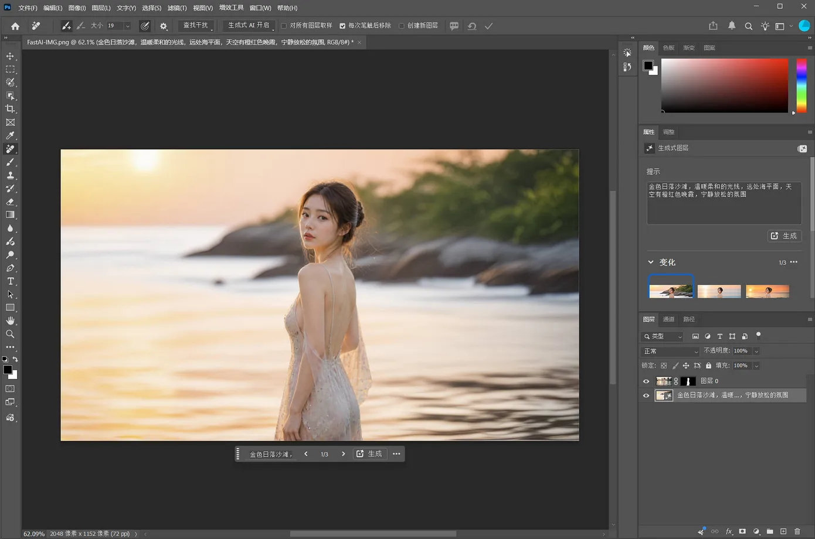This screenshot has width=815, height=539.
Task: Hide the generative layer using eye icon
Action: coord(646,395)
